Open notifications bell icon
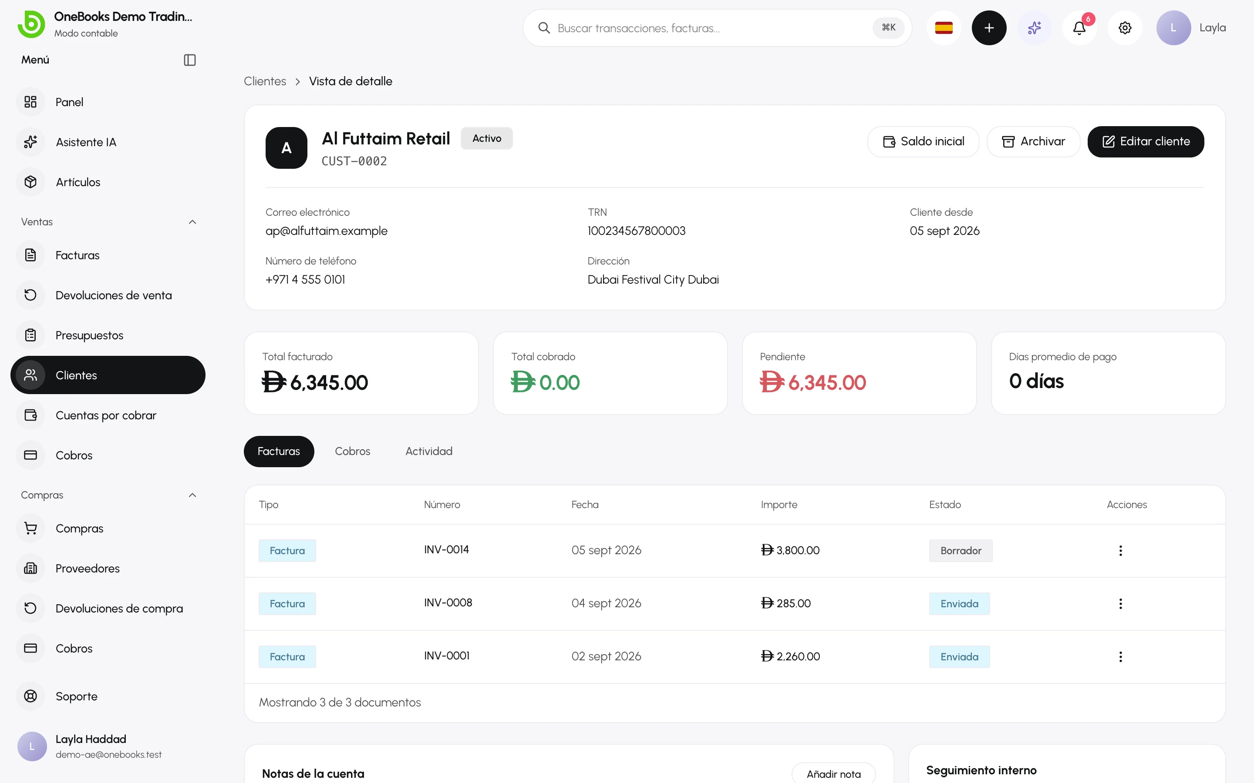 click(1079, 28)
